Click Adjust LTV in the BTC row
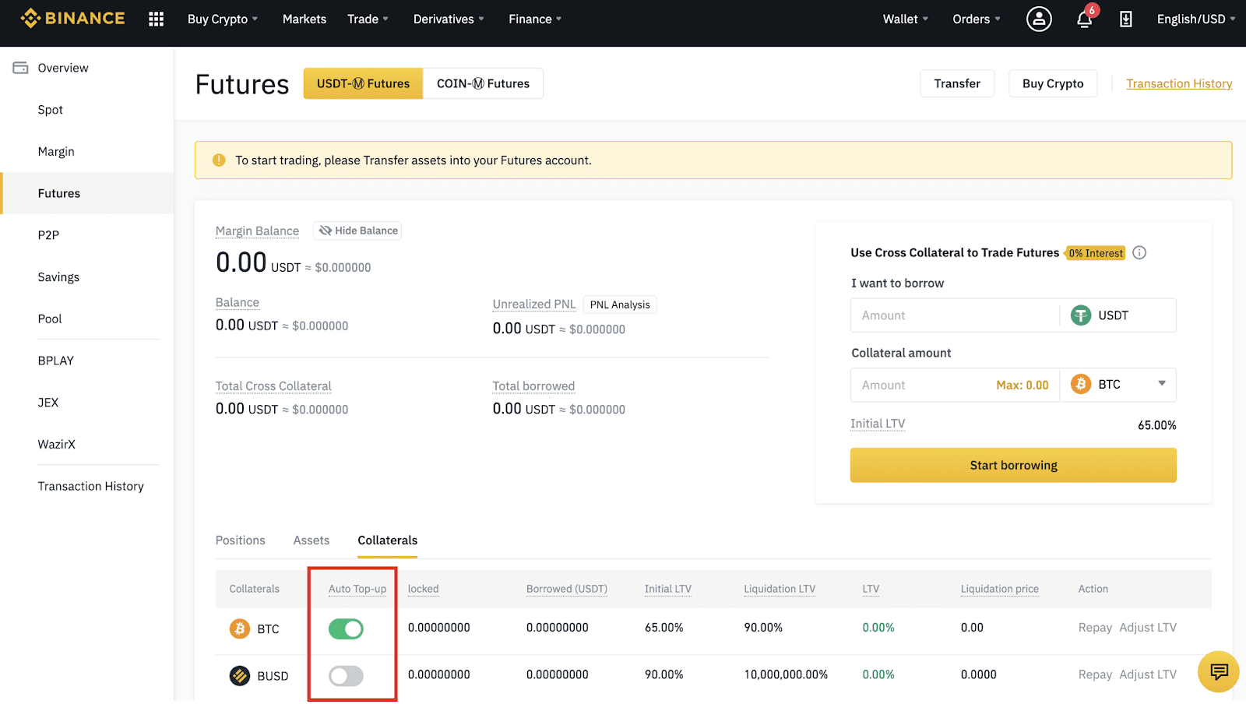This screenshot has width=1246, height=704. (1148, 628)
